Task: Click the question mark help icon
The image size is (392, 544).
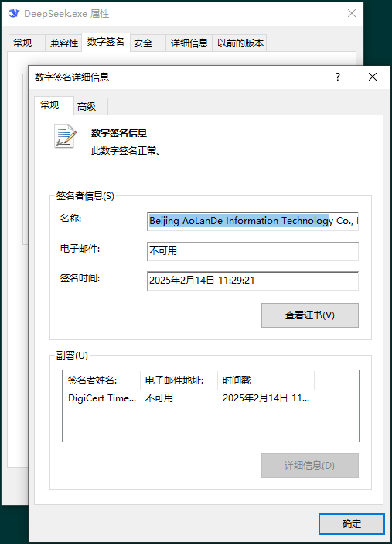Action: (338, 77)
